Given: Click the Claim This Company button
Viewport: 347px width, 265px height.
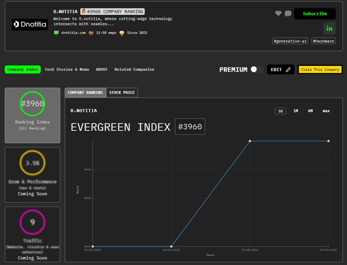Looking at the screenshot, I should coord(320,70).
